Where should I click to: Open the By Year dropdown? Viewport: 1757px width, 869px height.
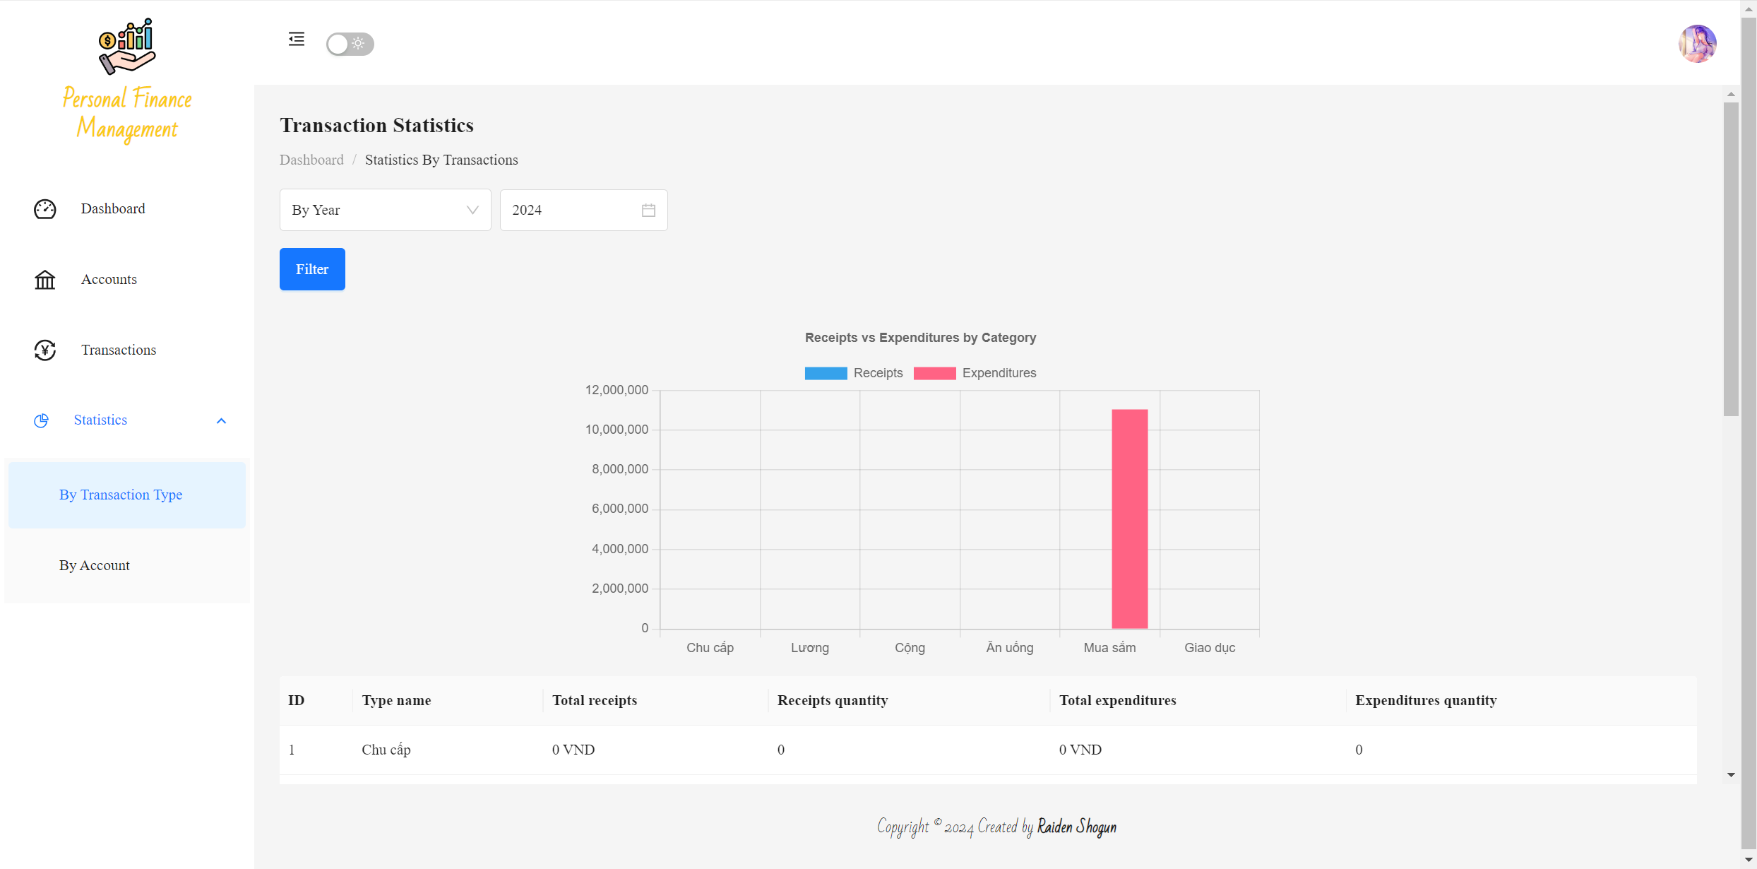tap(385, 211)
